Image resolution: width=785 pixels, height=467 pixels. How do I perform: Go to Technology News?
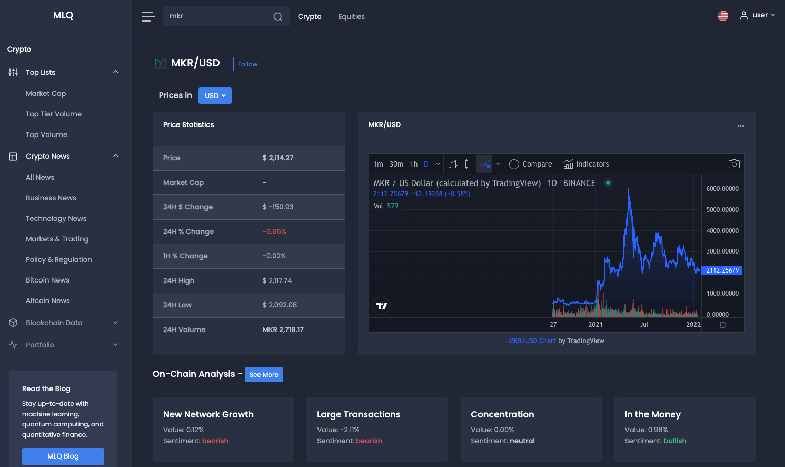point(56,218)
